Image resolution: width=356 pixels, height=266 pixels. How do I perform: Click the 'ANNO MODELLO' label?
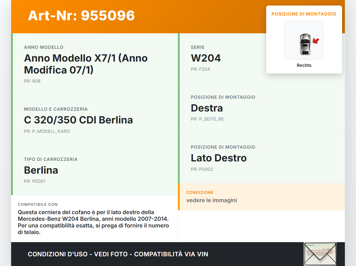pyautogui.click(x=44, y=47)
